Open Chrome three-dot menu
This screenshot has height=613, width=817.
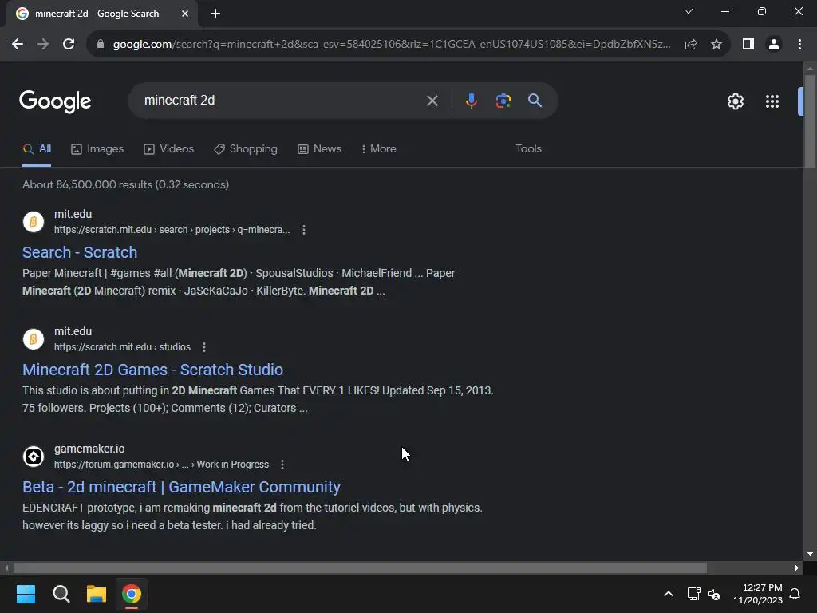(799, 45)
